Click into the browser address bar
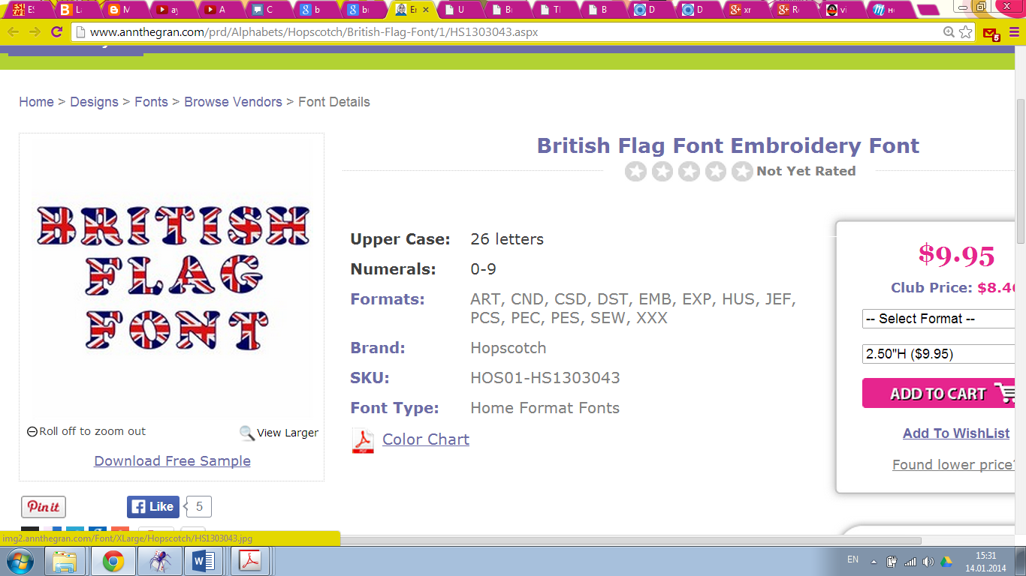This screenshot has width=1026, height=576. point(511,32)
